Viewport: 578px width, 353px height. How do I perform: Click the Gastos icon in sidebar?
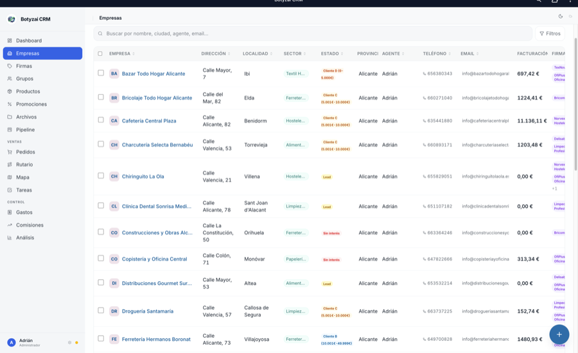tap(10, 212)
